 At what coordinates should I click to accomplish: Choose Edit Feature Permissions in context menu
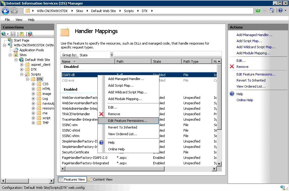click(x=127, y=121)
